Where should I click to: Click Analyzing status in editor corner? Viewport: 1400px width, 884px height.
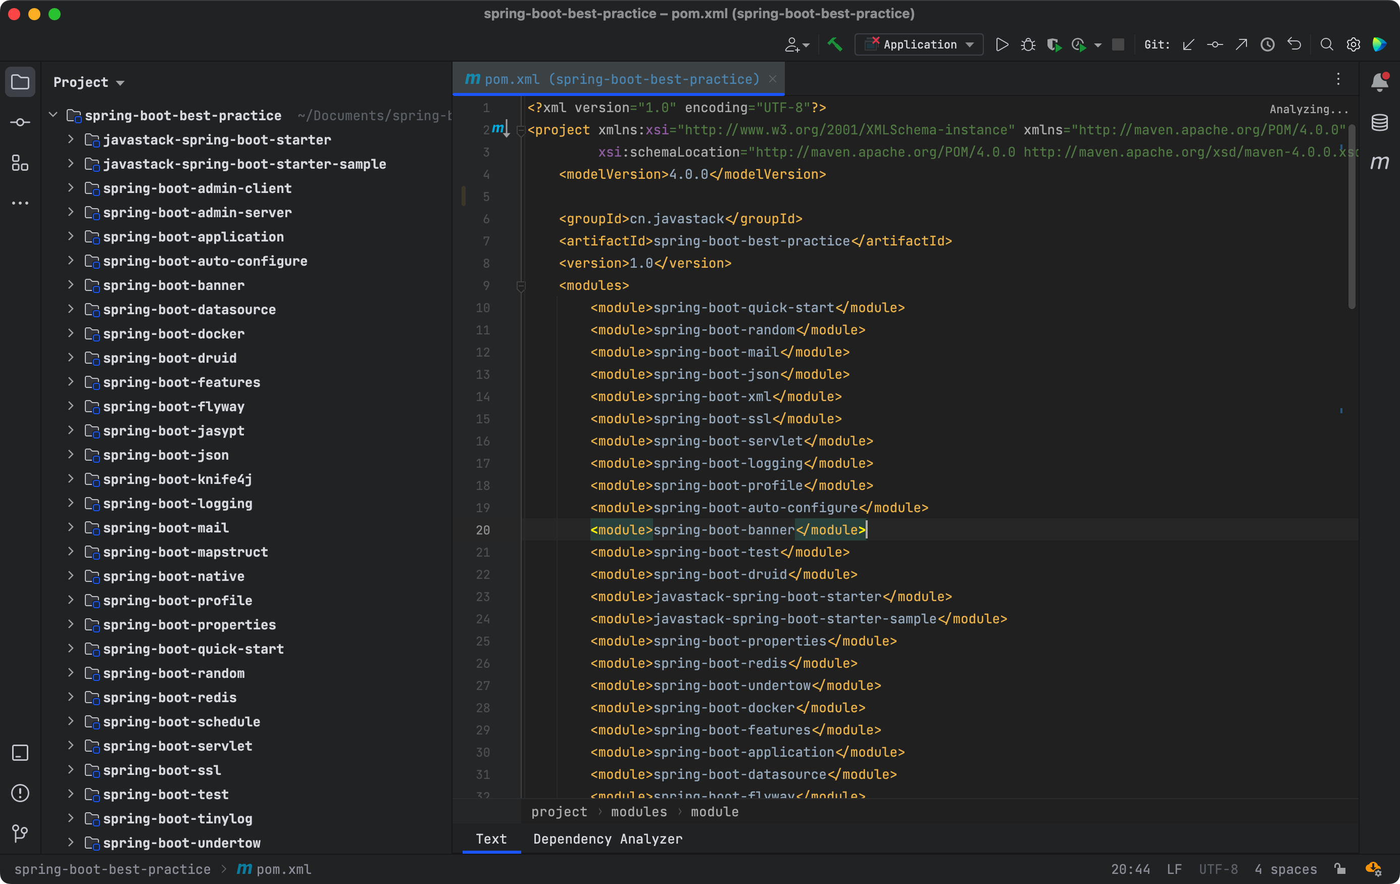[x=1309, y=109]
